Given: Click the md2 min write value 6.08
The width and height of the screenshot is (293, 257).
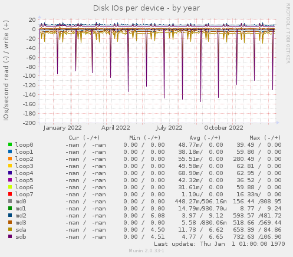Looking at the screenshot, I should click(x=157, y=216).
